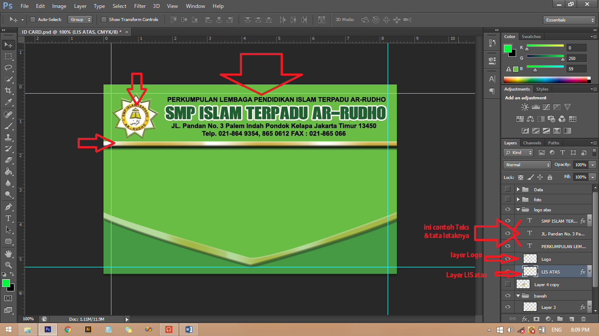Image resolution: width=599 pixels, height=336 pixels.
Task: Pick the Paint Bucket tool
Action: tap(8, 171)
